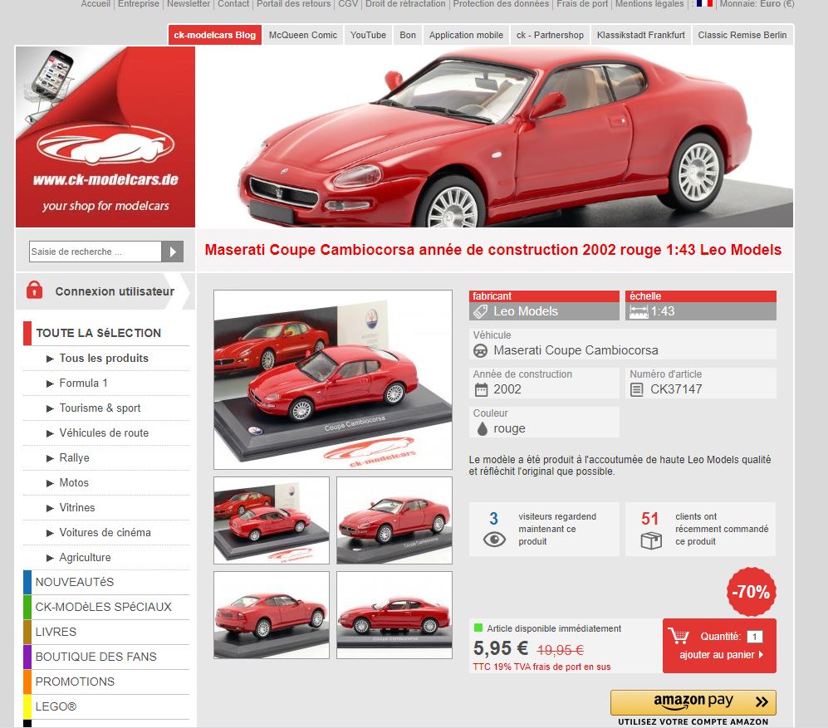Open the rear three-quarter view thumbnail
The width and height of the screenshot is (828, 728).
click(x=272, y=615)
